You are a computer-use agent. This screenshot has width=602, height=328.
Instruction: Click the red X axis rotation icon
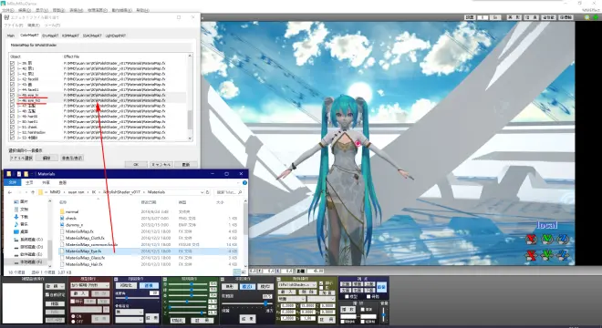point(531,240)
